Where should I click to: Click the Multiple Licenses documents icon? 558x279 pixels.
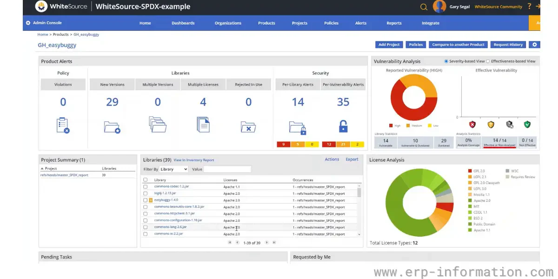[203, 124]
